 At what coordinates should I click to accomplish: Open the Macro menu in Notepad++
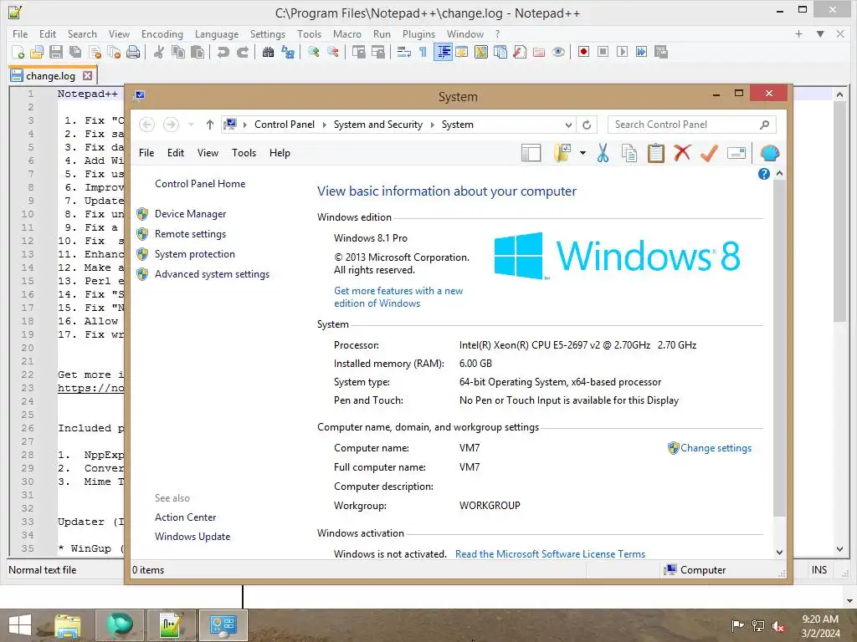347,33
